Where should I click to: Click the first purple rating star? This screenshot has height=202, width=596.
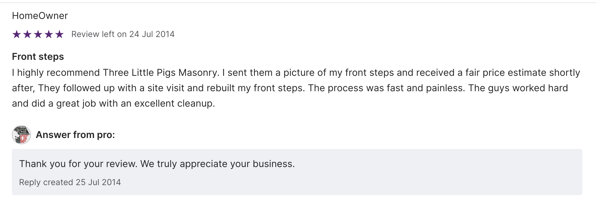point(17,34)
